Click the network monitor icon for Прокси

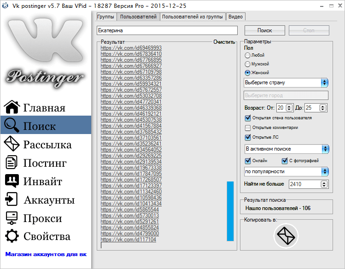[12, 218]
